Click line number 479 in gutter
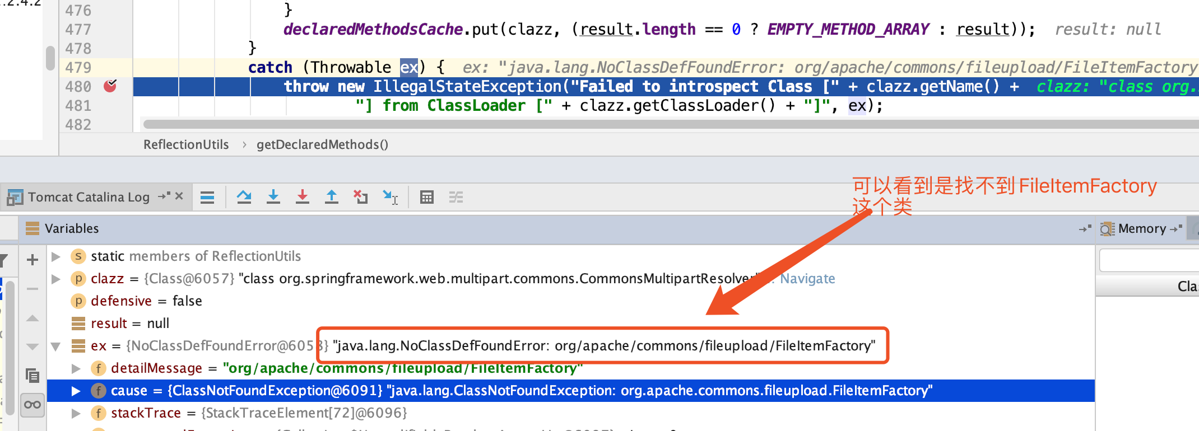Viewport: 1199px width, 431px height. point(78,68)
